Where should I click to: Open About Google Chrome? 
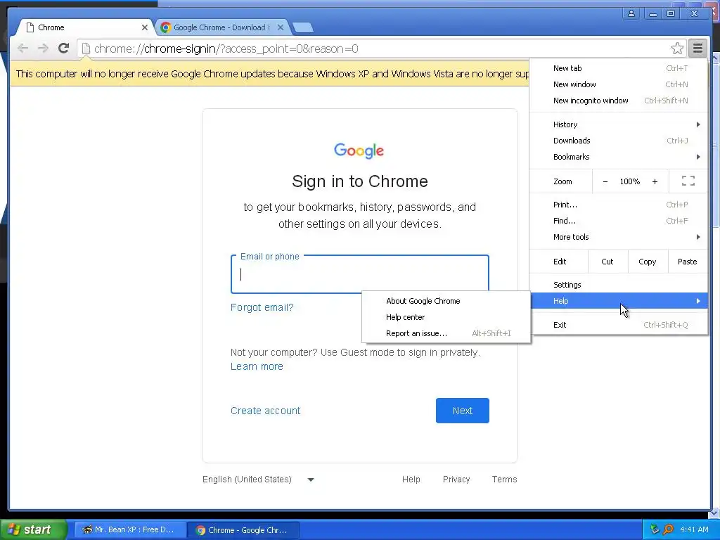click(x=446, y=301)
